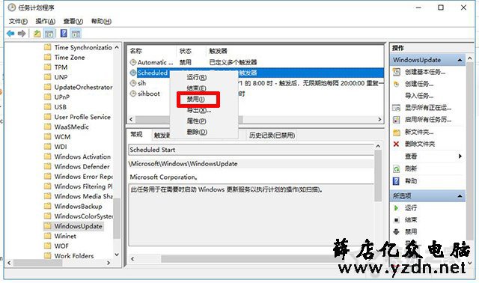Open the 操作(A) menu
479x283 pixels.
(45, 21)
